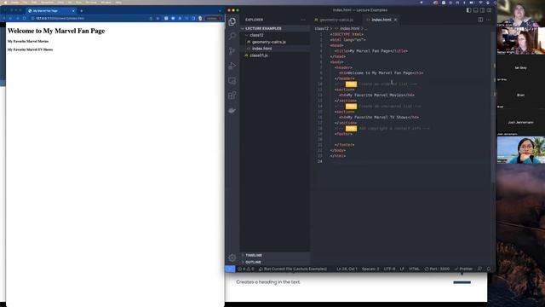
Task: Reload the page in the browser
Action: [25, 18]
